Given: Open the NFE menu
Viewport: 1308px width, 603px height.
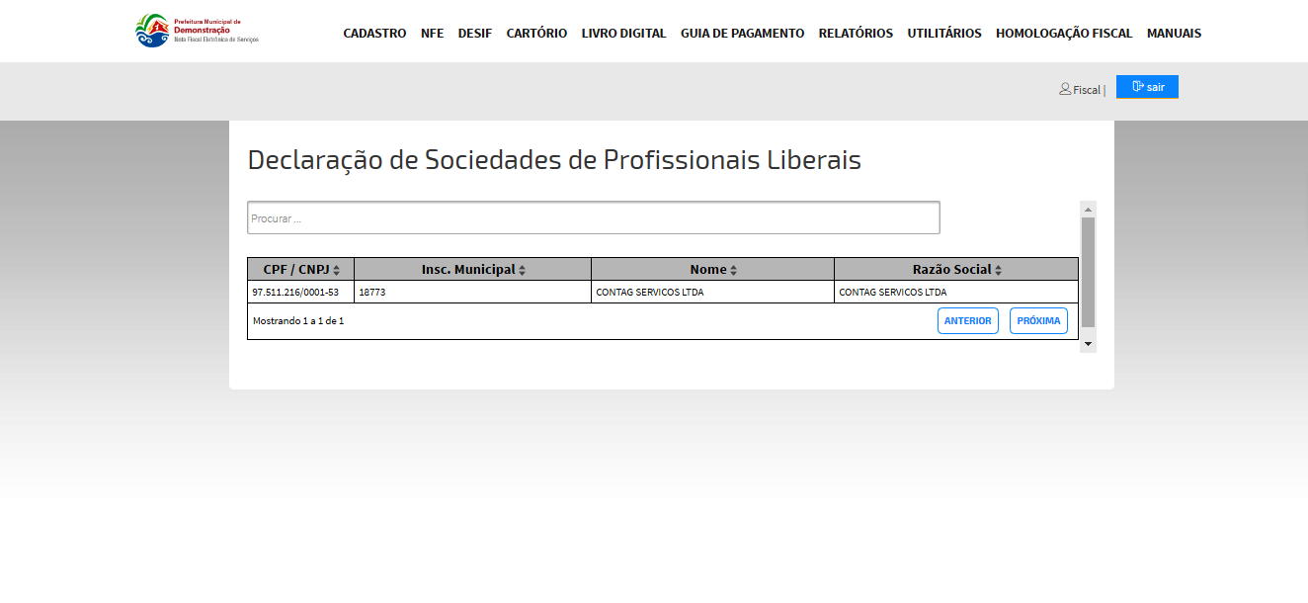Looking at the screenshot, I should (432, 34).
